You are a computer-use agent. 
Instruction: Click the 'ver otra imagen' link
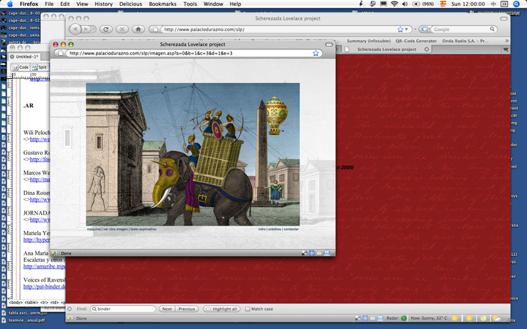click(115, 229)
